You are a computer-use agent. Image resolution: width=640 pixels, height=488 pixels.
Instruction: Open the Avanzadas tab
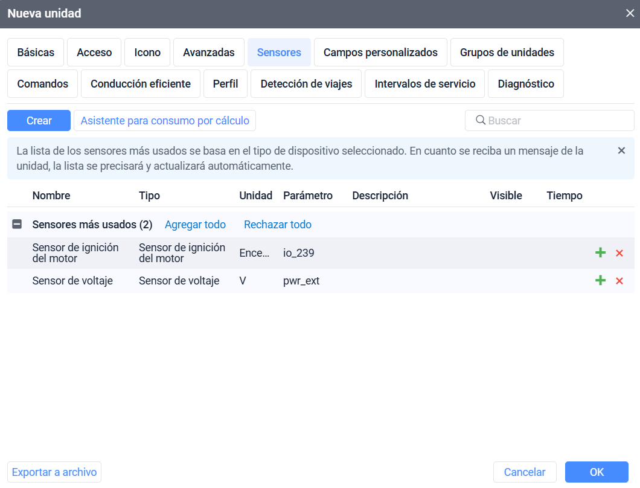point(208,52)
